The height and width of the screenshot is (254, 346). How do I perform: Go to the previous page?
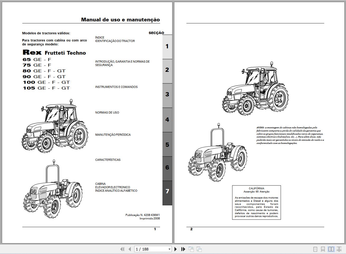[129, 249]
